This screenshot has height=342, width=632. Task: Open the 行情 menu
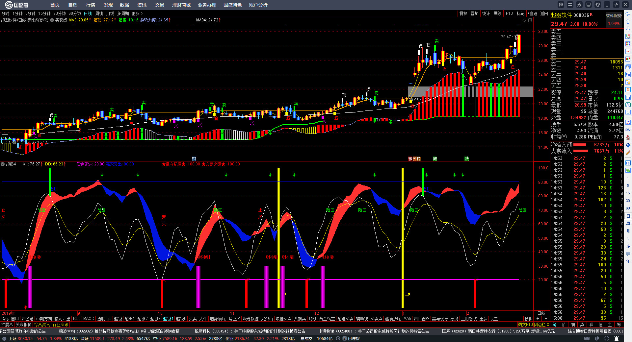tap(91, 5)
